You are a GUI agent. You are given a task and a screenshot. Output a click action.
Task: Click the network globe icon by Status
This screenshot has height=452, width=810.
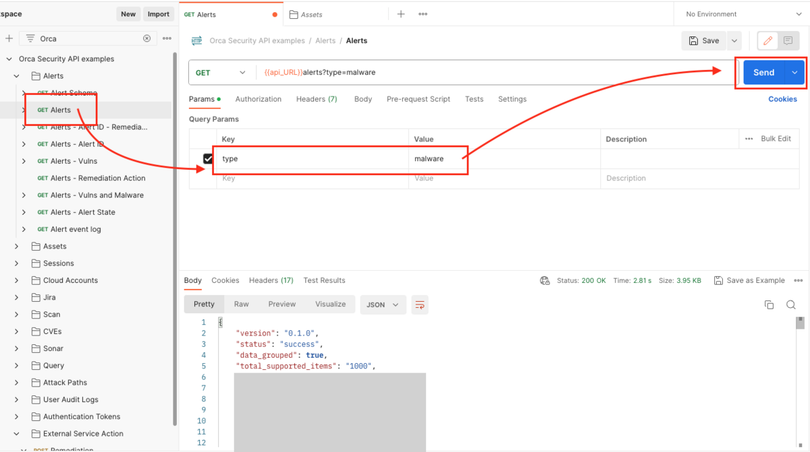(545, 281)
